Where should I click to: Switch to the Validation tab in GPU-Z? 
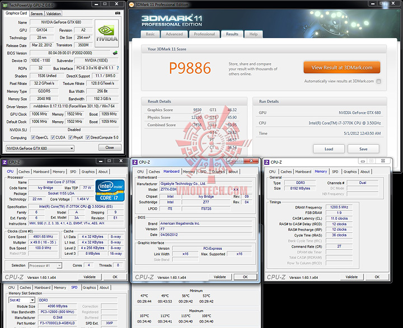(x=54, y=13)
